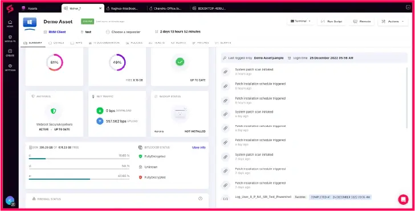
Task: Open the Details tab
Action: click(x=56, y=43)
